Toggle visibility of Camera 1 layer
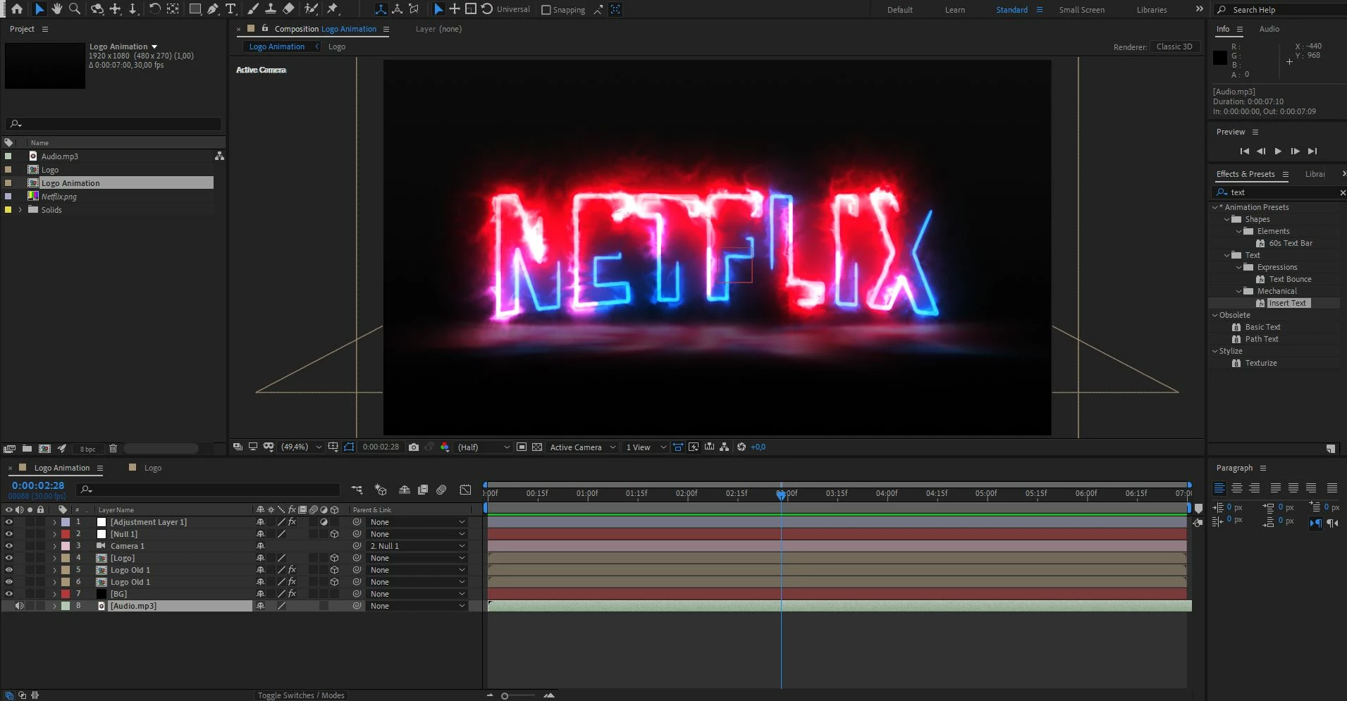Screen dimensions: 1347x701 pyautogui.click(x=9, y=546)
